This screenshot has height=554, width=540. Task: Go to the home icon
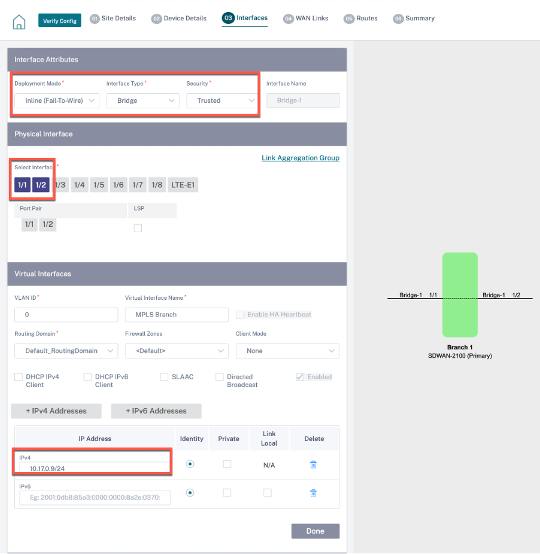pos(19,22)
